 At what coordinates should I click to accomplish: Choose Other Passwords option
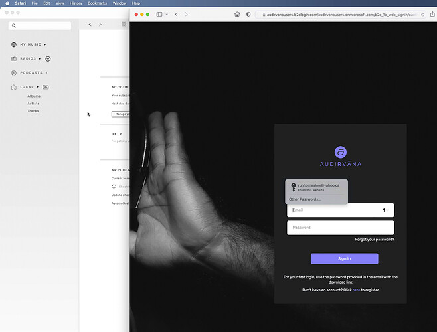(305, 199)
